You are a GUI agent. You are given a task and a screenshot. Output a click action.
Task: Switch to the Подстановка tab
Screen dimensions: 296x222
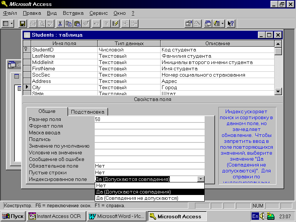pyautogui.click(x=88, y=112)
